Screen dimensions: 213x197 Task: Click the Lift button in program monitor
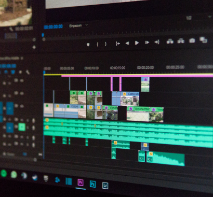[170, 41]
